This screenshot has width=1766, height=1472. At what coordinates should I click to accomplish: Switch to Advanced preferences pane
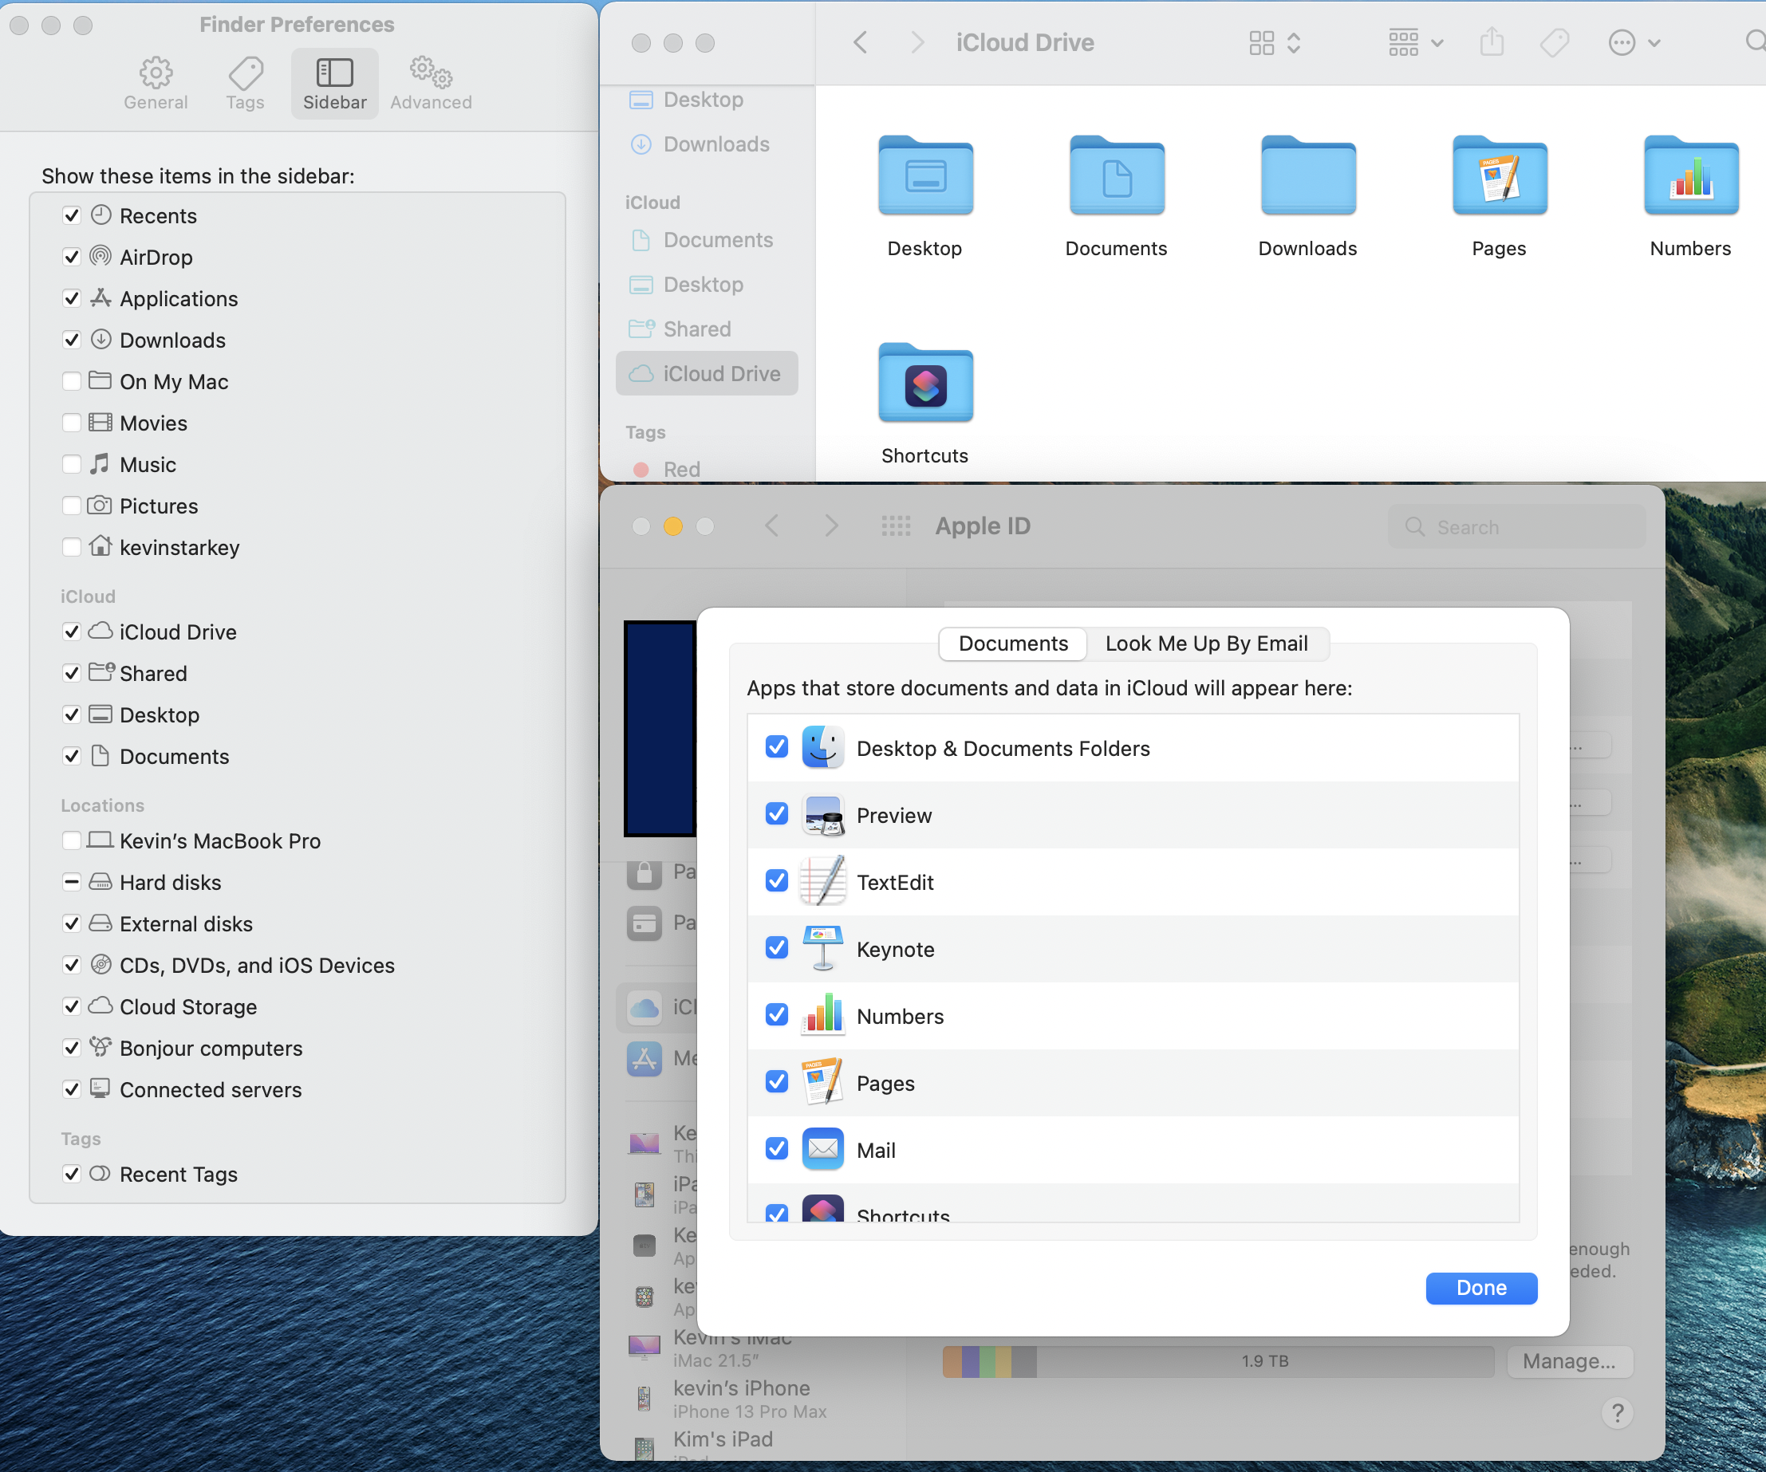(431, 83)
